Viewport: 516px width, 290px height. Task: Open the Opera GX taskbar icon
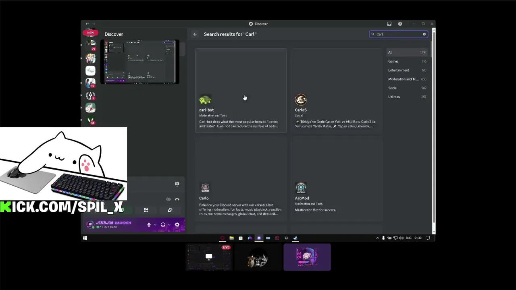(x=222, y=238)
